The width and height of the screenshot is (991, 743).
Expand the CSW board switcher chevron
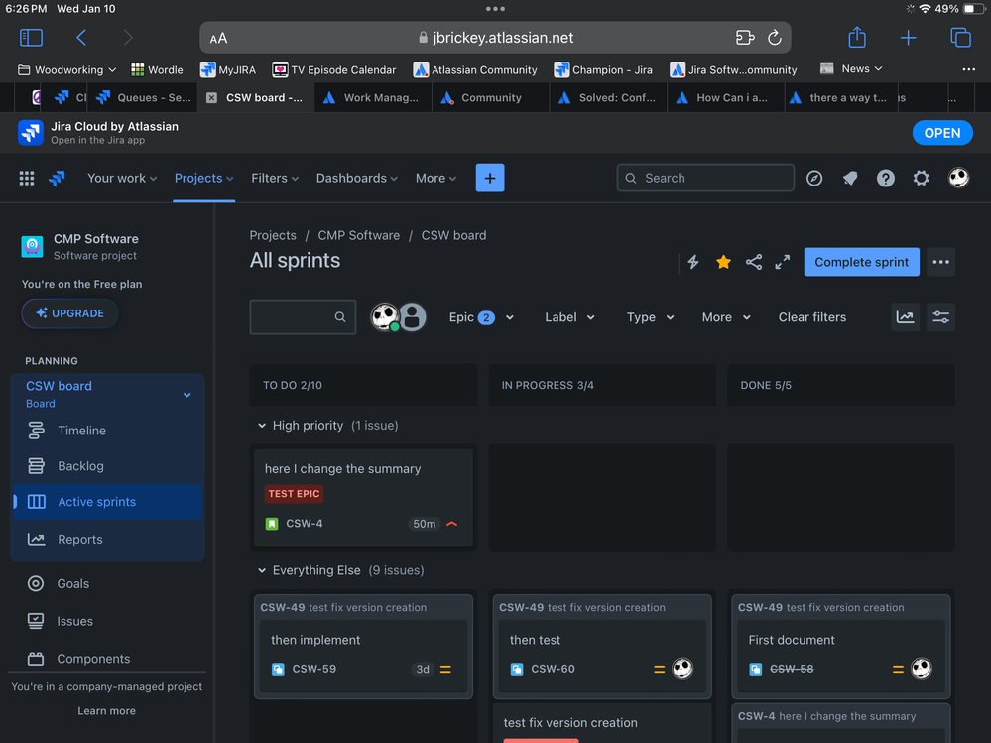click(187, 395)
